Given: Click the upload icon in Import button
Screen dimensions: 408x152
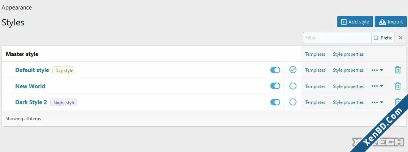Looking at the screenshot, I should click(x=382, y=22).
